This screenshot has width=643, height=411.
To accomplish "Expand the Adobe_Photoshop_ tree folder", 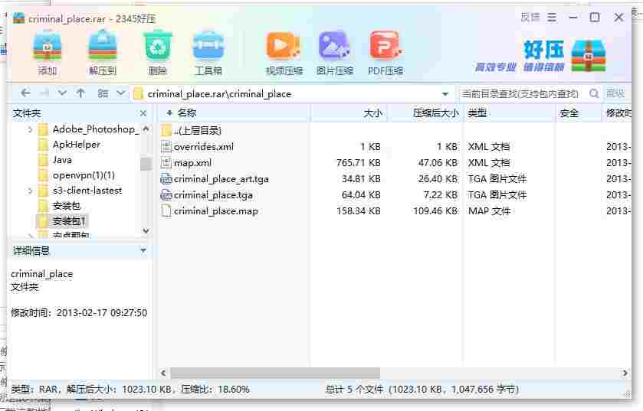I will click(x=30, y=130).
